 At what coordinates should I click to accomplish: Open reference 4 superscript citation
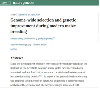pyautogui.click(x=42, y=76)
